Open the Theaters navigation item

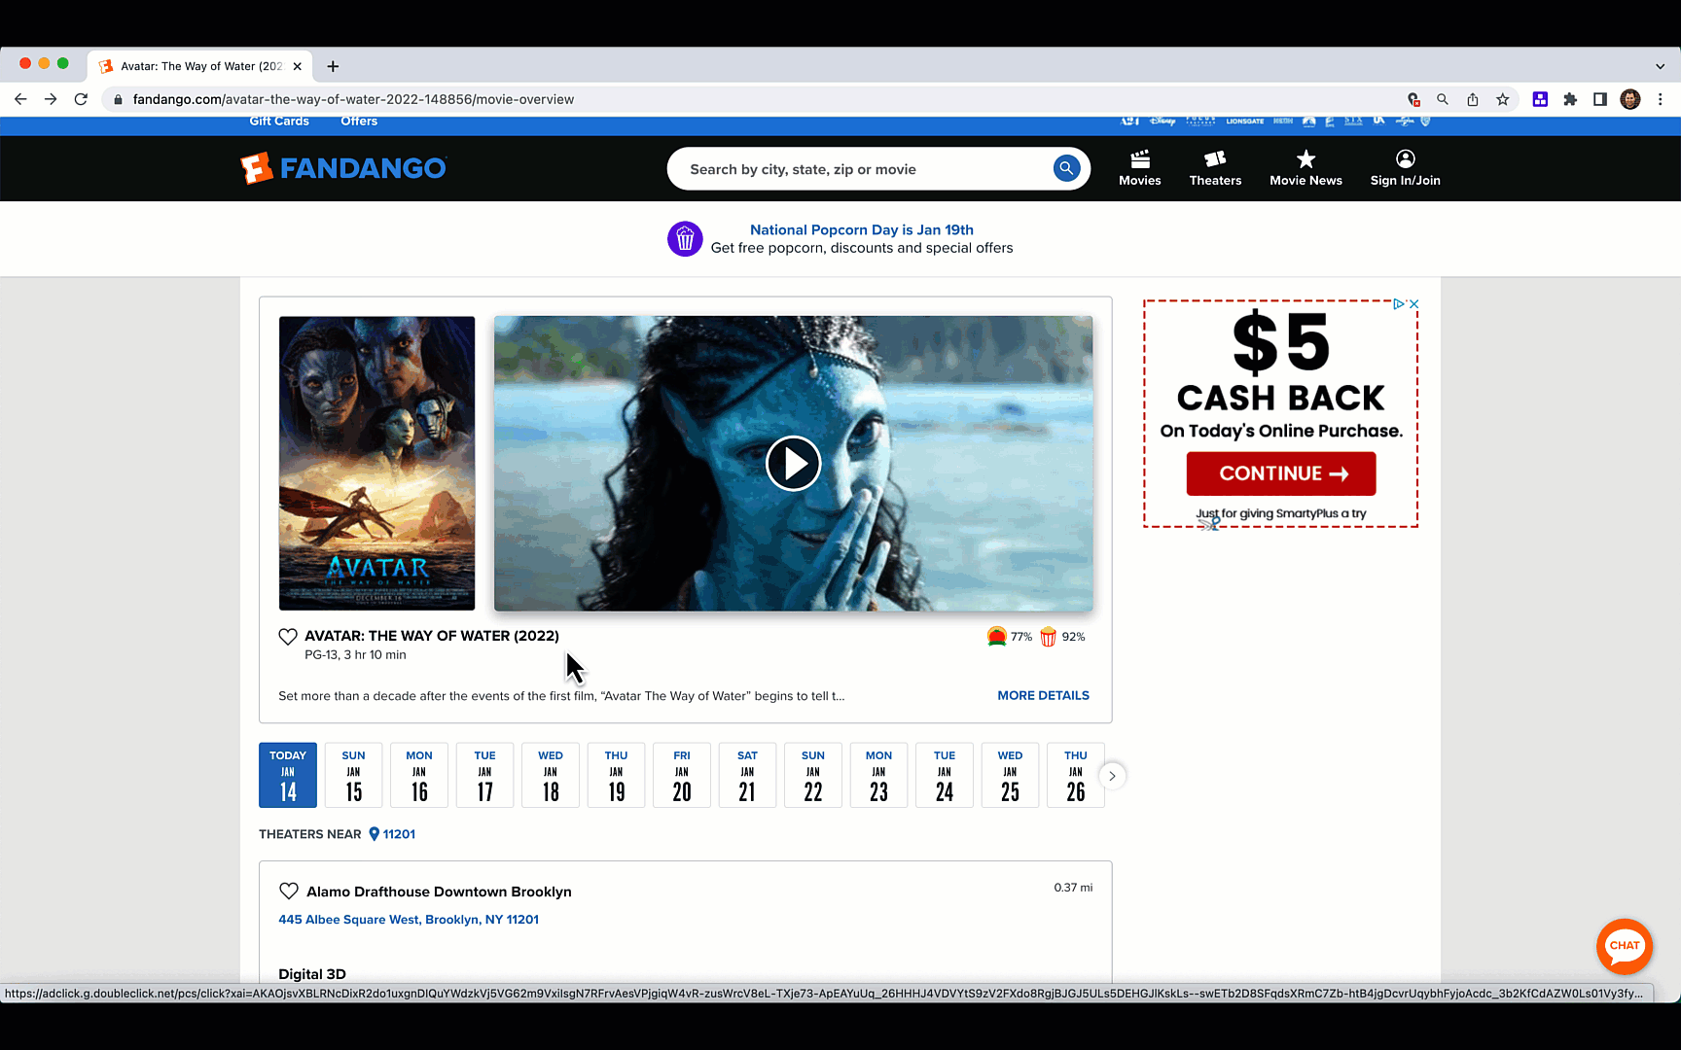coord(1215,168)
